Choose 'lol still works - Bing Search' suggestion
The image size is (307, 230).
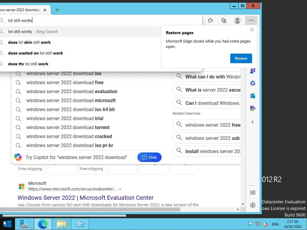tap(80, 31)
